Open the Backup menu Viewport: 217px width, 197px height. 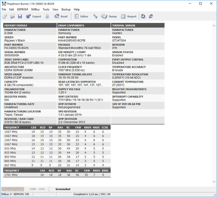pyautogui.click(x=66, y=9)
